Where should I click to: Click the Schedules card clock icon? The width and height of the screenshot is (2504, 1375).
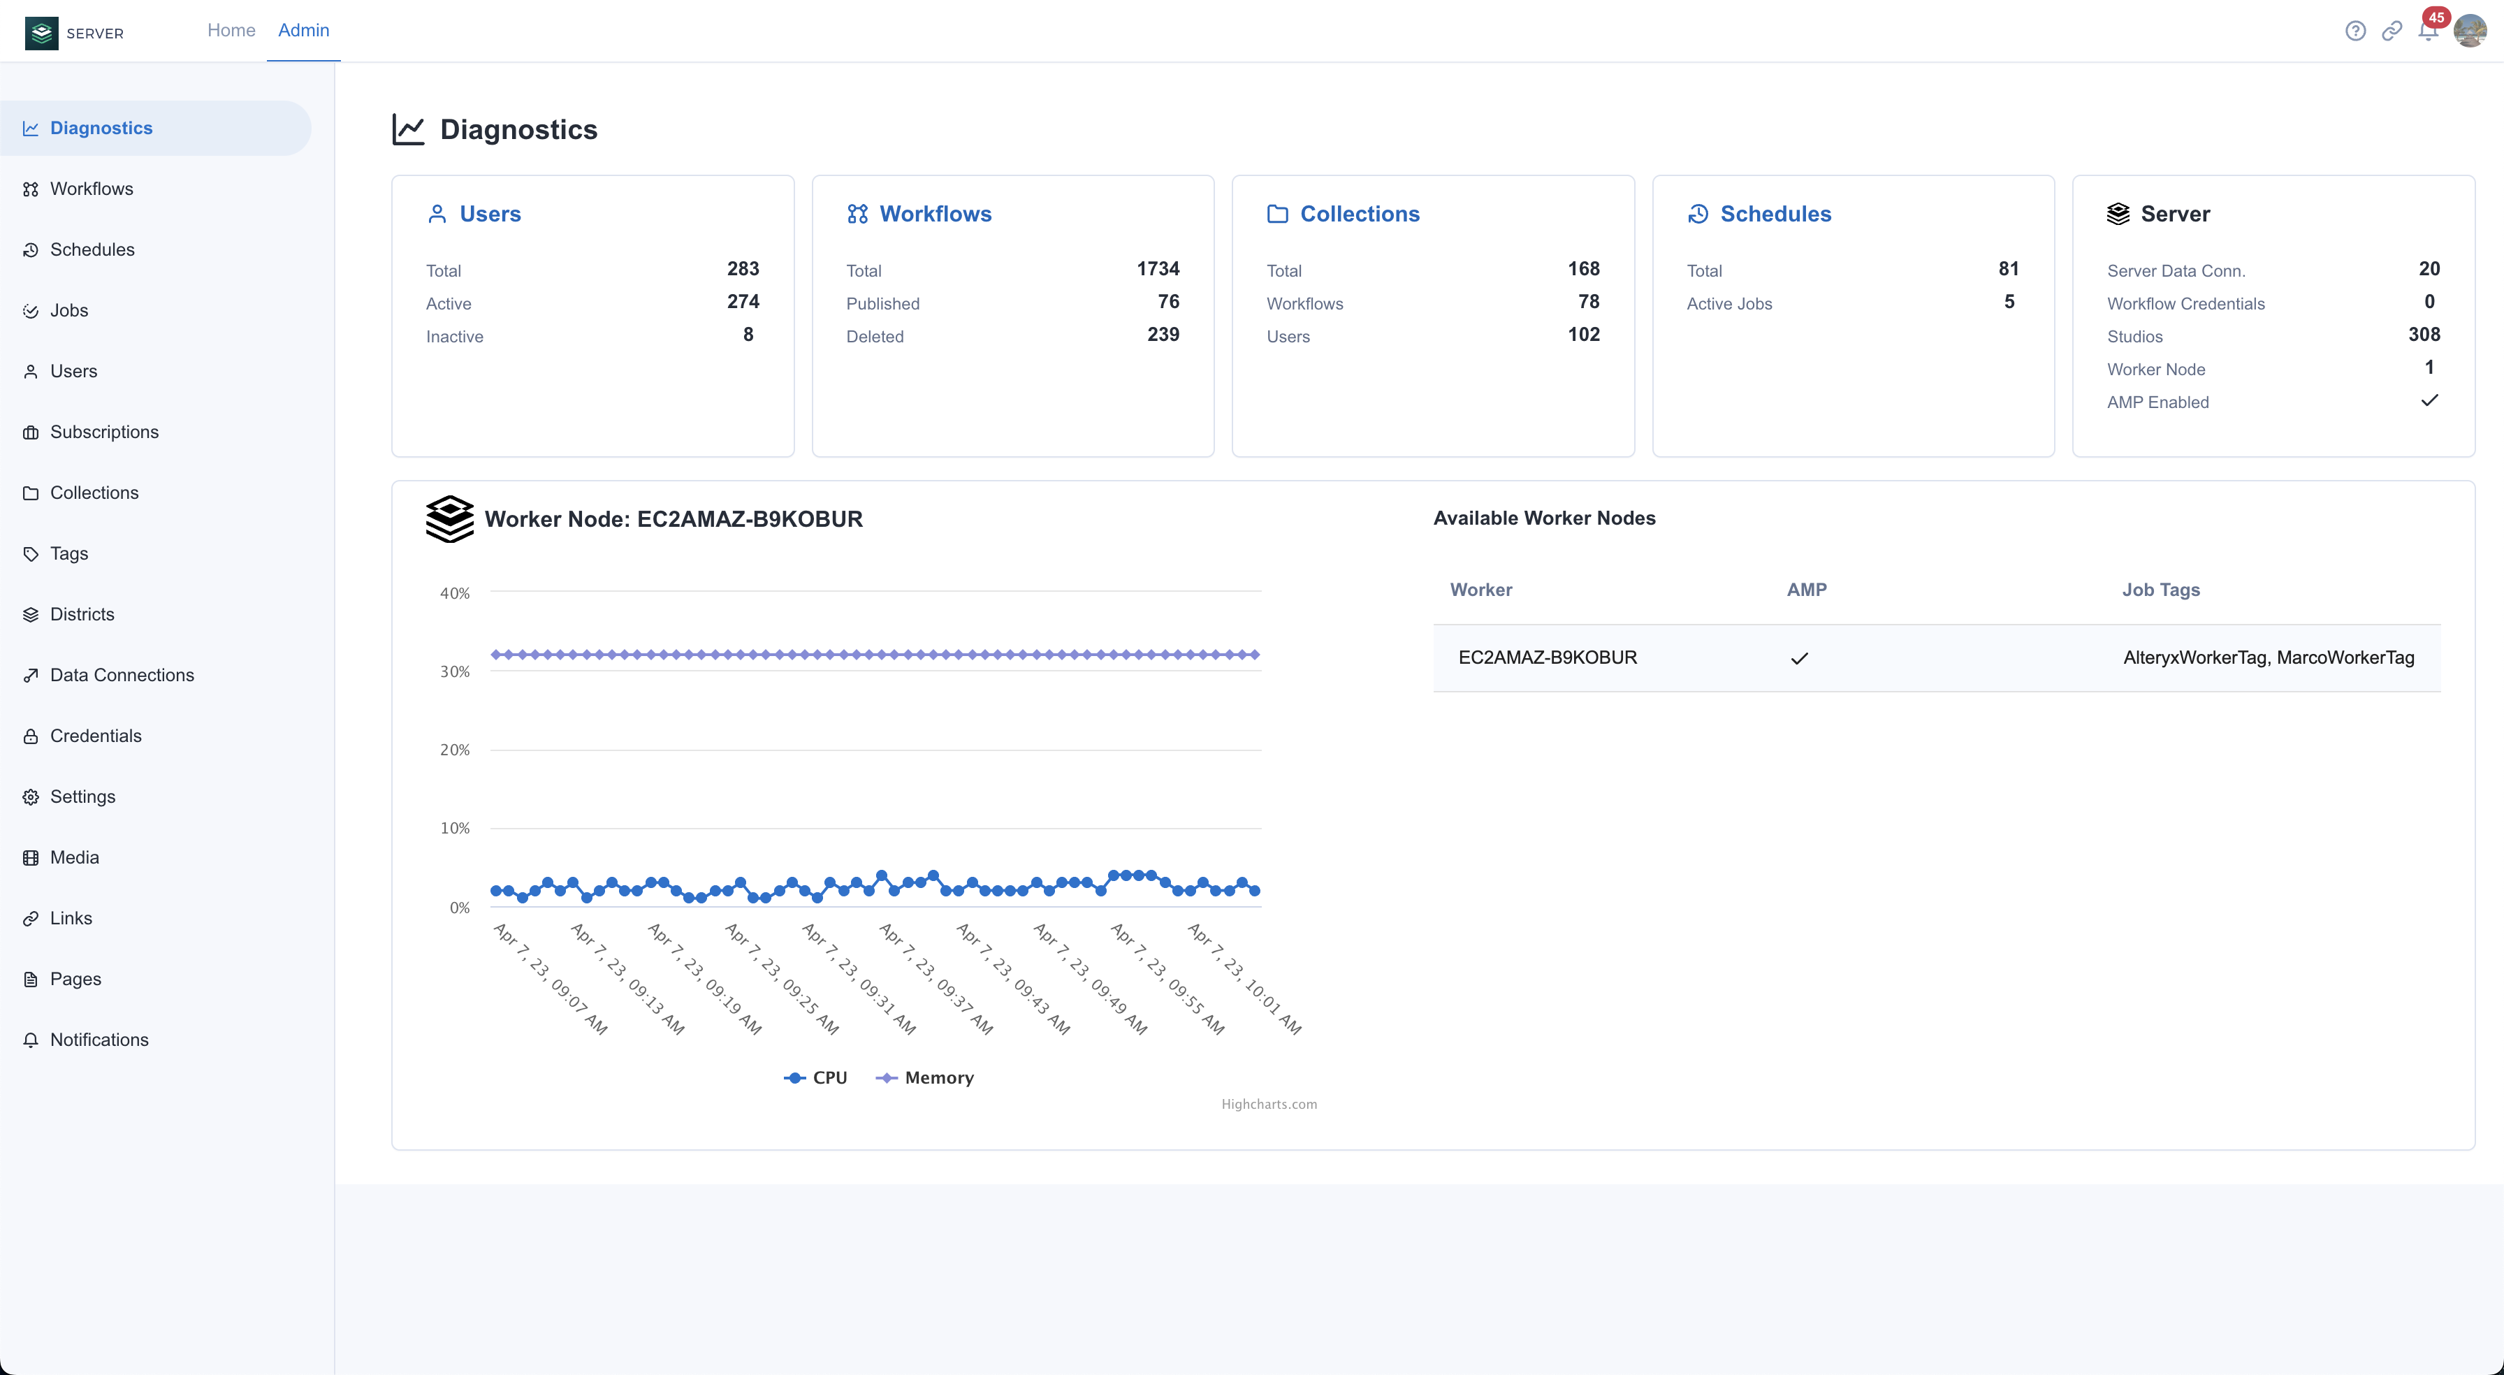click(1698, 214)
